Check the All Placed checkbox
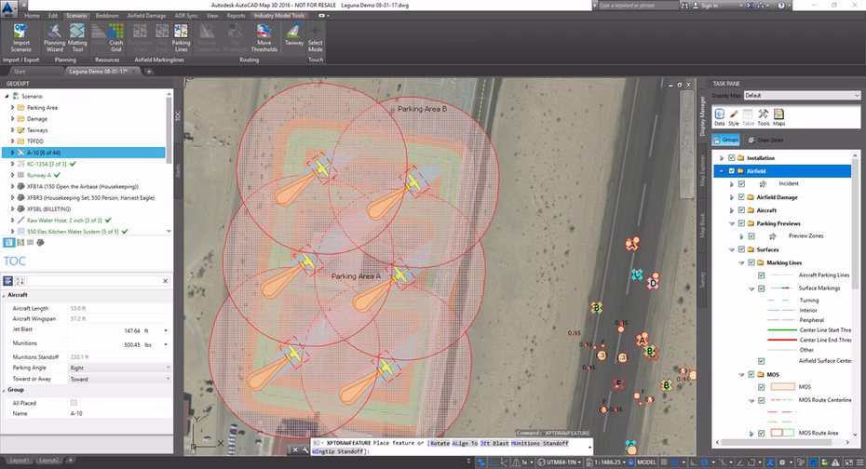The height and width of the screenshot is (469, 866). [74, 403]
